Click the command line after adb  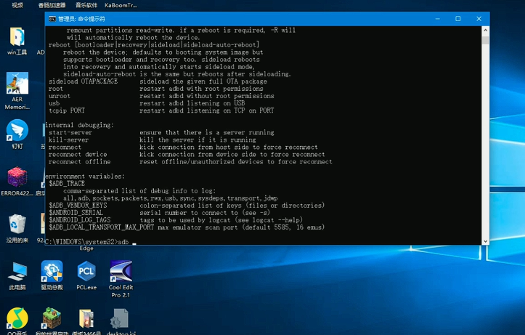click(x=134, y=242)
